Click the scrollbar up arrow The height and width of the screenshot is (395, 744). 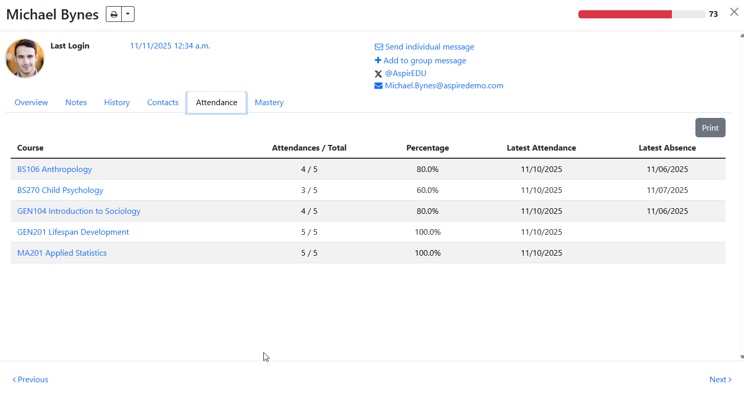click(741, 36)
